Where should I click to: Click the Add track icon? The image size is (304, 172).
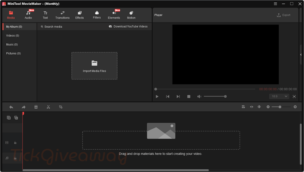click(x=9, y=118)
